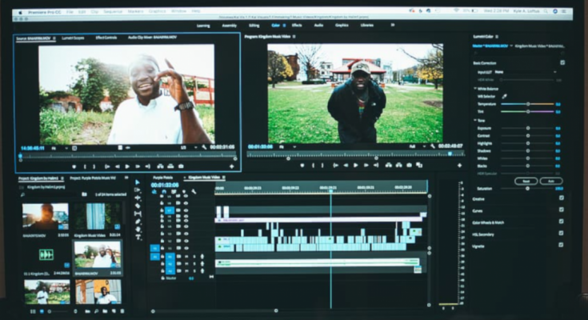Export frame from Source monitor

[x=181, y=166]
